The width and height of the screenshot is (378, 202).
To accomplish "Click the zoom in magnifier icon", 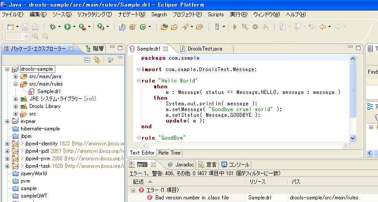I will (35, 36).
